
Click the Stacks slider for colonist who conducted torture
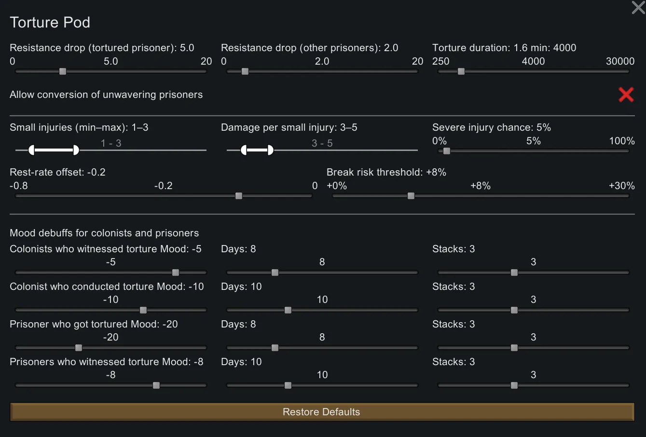pyautogui.click(x=514, y=310)
